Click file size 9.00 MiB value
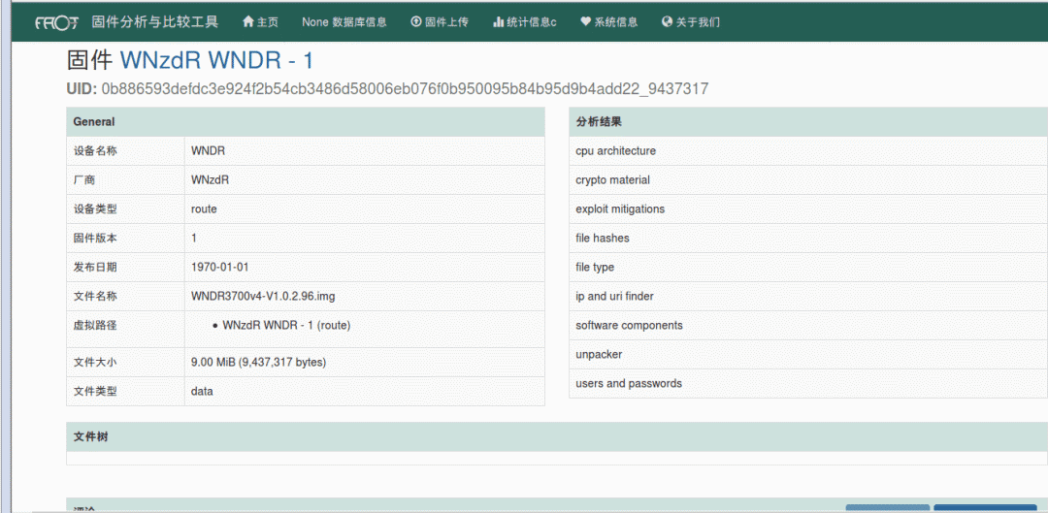Image resolution: width=1048 pixels, height=513 pixels. [x=258, y=362]
